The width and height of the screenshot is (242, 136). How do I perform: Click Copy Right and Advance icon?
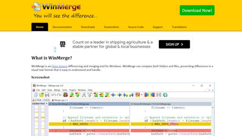126,95
